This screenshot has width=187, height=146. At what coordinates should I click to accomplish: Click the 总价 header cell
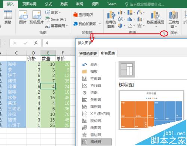coord(63,58)
